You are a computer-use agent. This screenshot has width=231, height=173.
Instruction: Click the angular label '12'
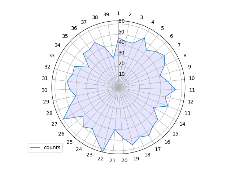coord(191,102)
